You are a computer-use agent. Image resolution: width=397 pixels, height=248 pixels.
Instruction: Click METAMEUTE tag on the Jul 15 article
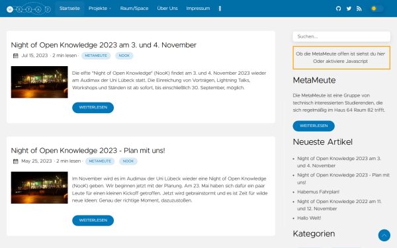[x=96, y=56]
